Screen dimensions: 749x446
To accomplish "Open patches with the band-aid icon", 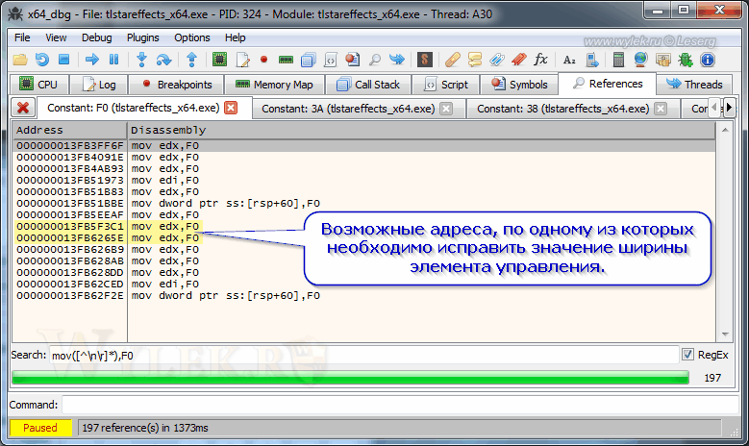I will [452, 60].
